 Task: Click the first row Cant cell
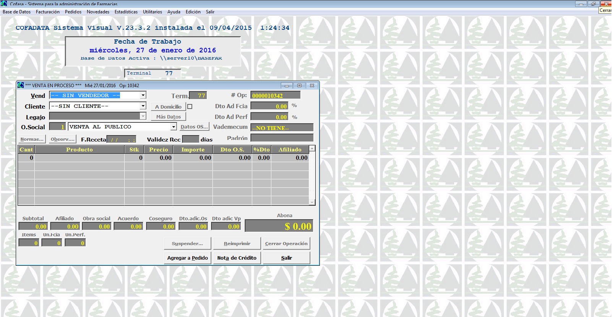coord(26,158)
